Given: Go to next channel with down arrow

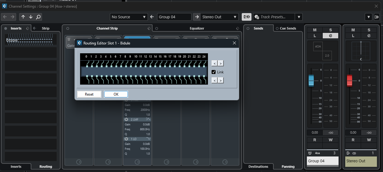Looking at the screenshot, I should (x=30, y=17).
